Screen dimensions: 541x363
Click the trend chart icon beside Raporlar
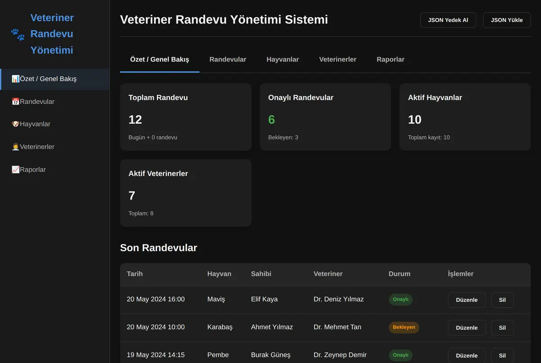[x=15, y=170]
